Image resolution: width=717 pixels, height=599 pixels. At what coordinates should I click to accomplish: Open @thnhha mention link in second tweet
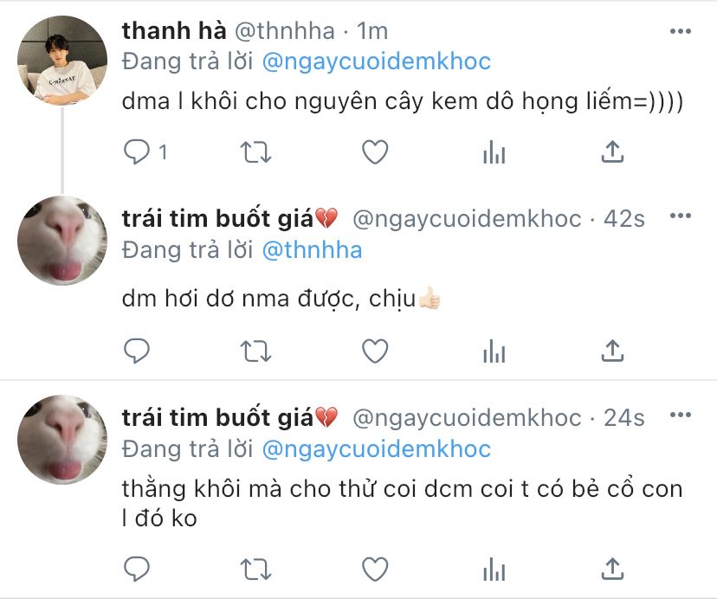[312, 250]
